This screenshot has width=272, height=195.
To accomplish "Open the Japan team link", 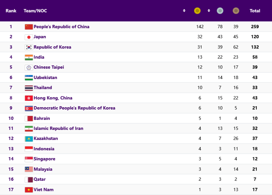I will 40,37.
